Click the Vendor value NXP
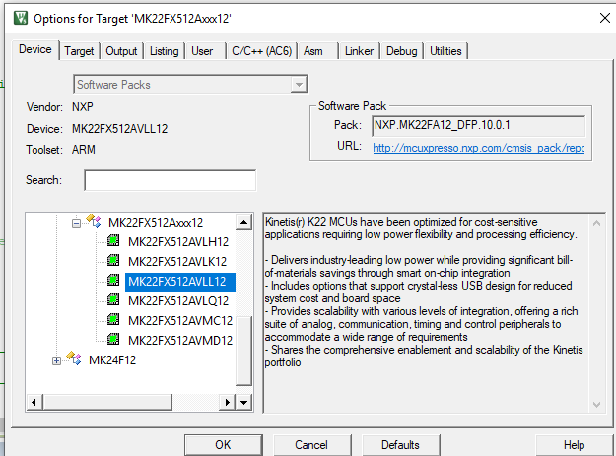616x456 pixels. click(x=83, y=107)
